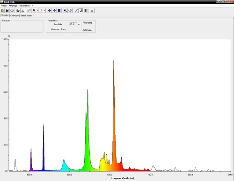Viewport: 234px width, 181px height.
Task: Click the first blue cross toolbar icon
Action: (50, 11)
